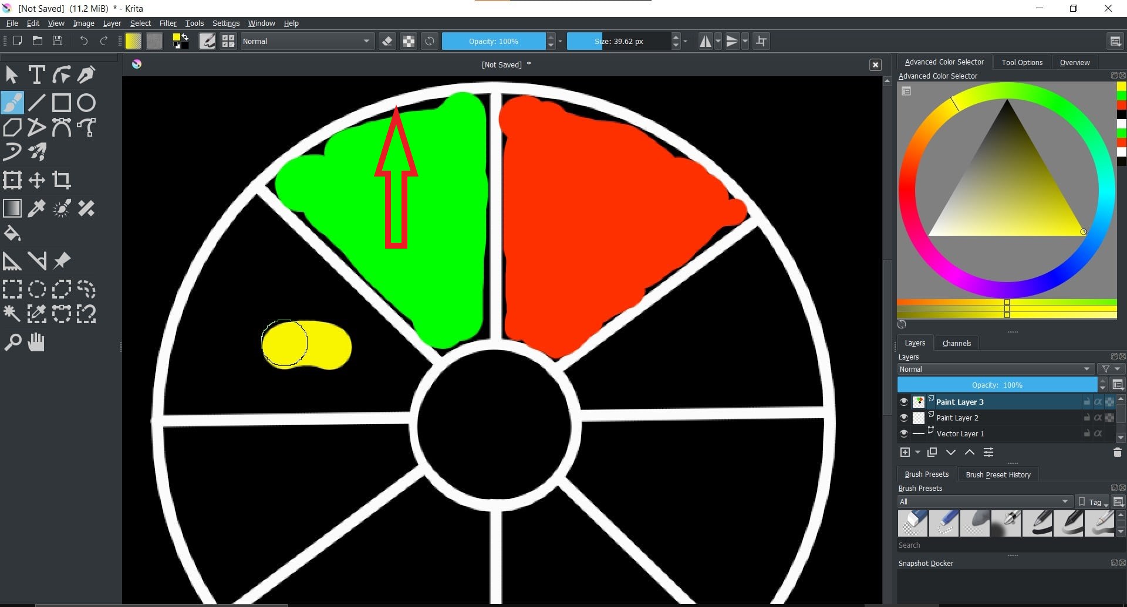Select the Rectangle tool
This screenshot has width=1127, height=607.
click(x=61, y=103)
